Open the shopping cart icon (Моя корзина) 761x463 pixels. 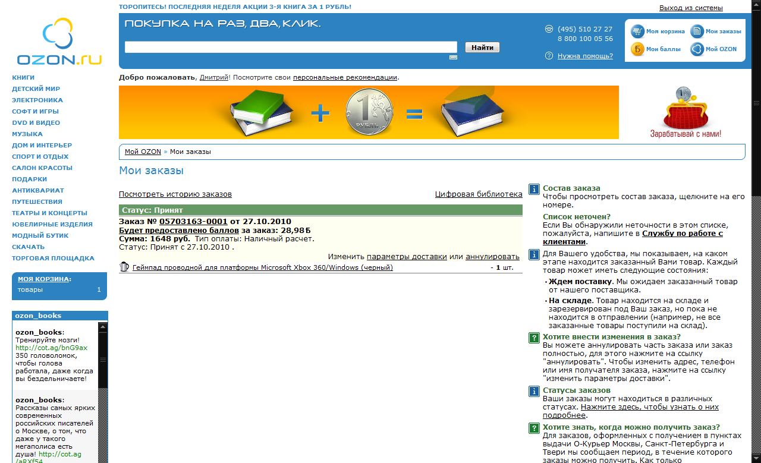point(638,32)
